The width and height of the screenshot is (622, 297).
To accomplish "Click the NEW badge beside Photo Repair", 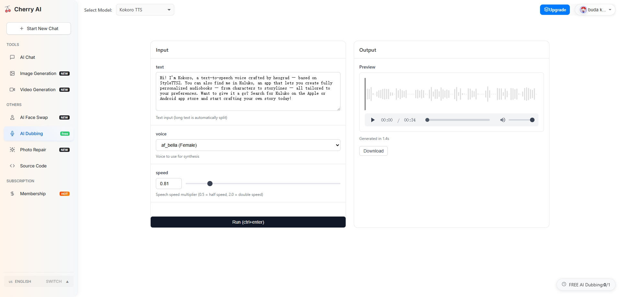I will coord(64,150).
